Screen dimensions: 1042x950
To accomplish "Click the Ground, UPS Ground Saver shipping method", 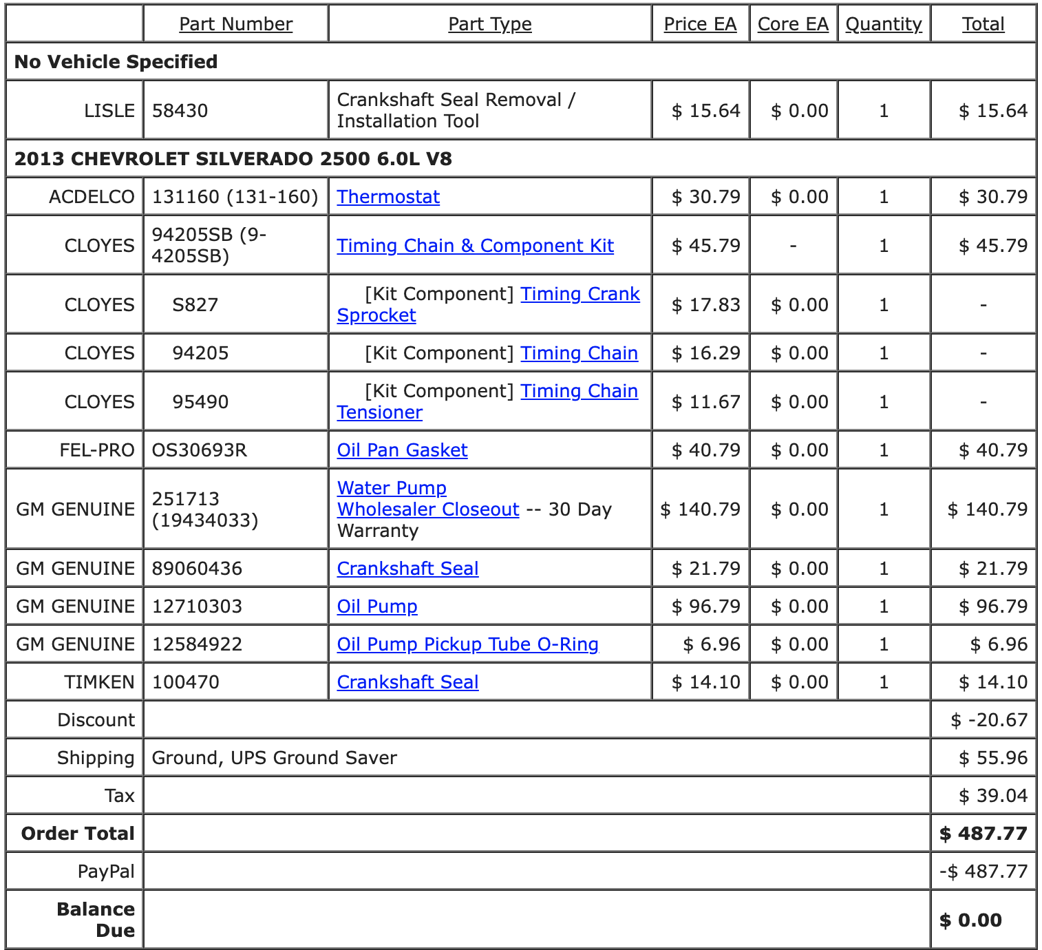I will coord(275,758).
